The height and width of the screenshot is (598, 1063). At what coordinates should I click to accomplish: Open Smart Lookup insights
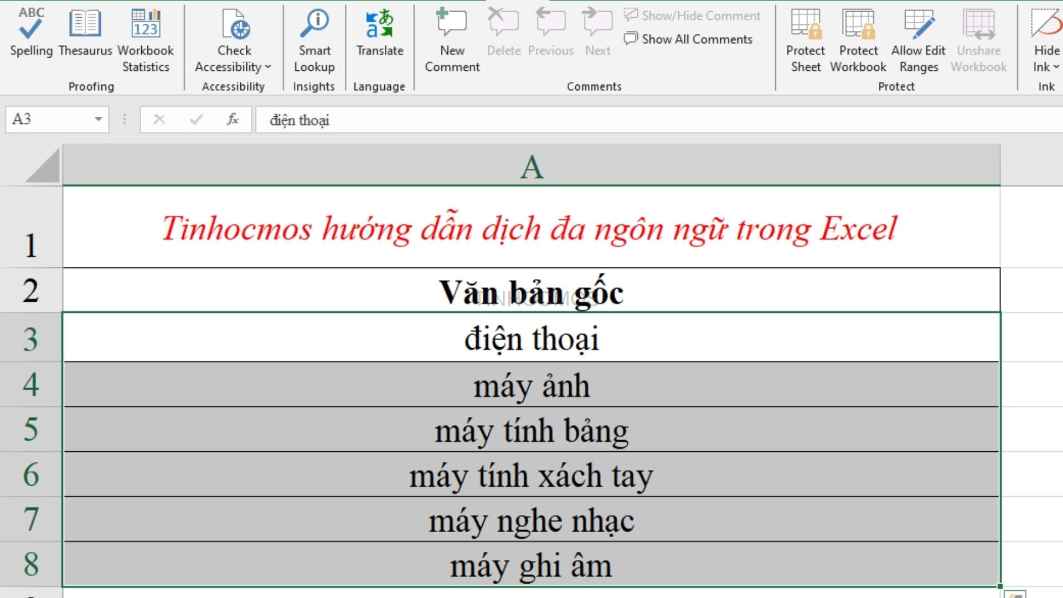[x=314, y=40]
